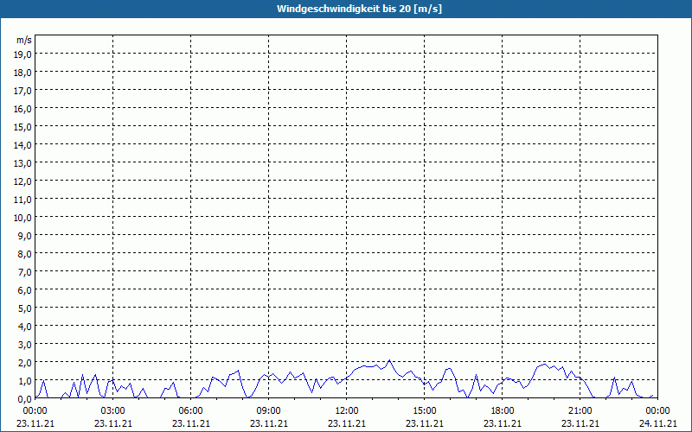This screenshot has width=692, height=432.
Task: Click the m/s unit label on the axis
Action: (x=24, y=40)
